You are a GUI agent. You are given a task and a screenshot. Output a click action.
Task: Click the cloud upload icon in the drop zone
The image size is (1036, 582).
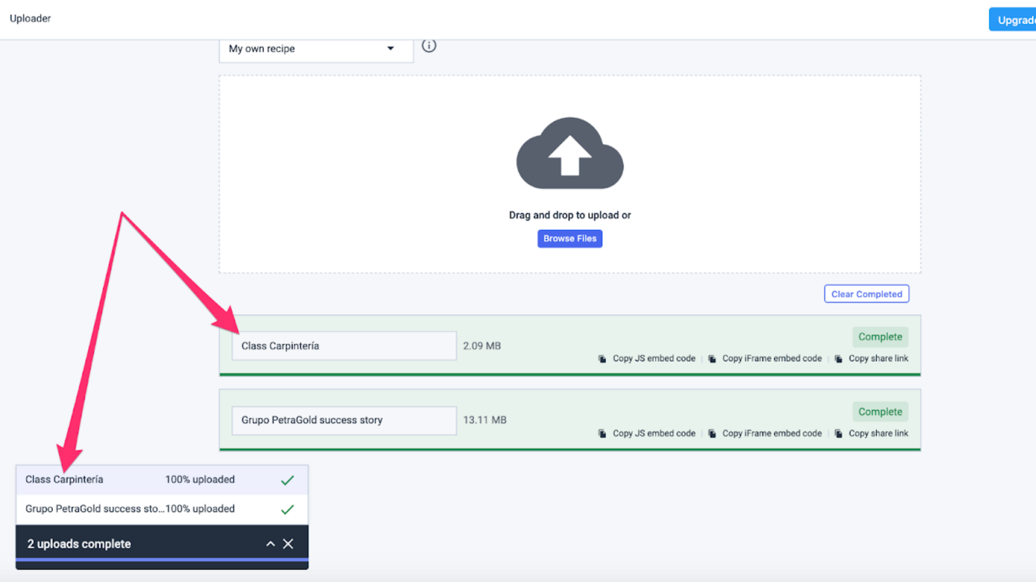(x=570, y=154)
